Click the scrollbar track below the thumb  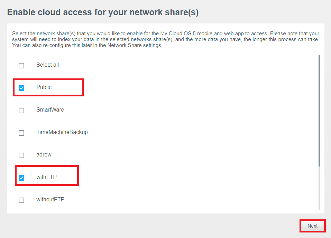pos(319,188)
